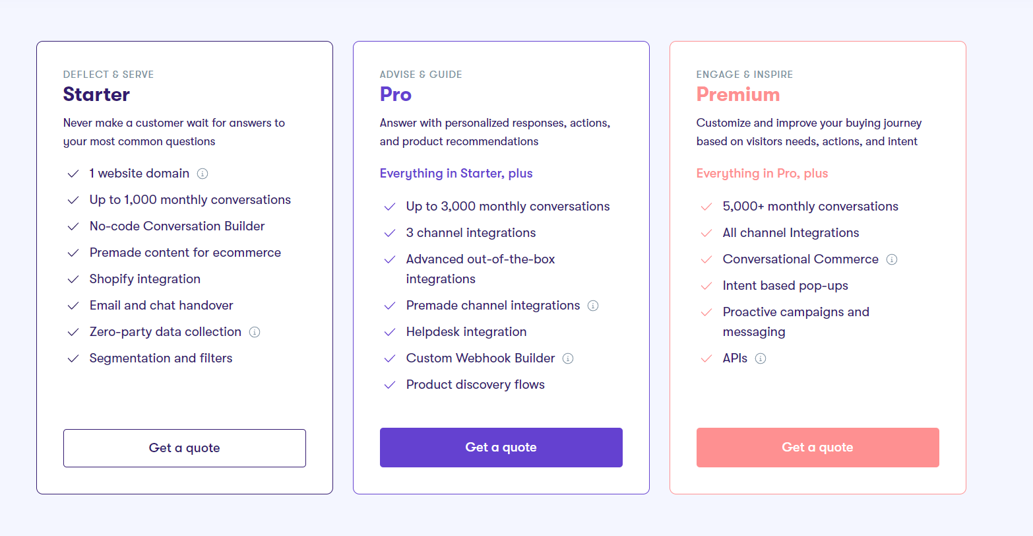Click info icon beside Conversational Commerce
The image size is (1033, 536).
click(x=892, y=259)
